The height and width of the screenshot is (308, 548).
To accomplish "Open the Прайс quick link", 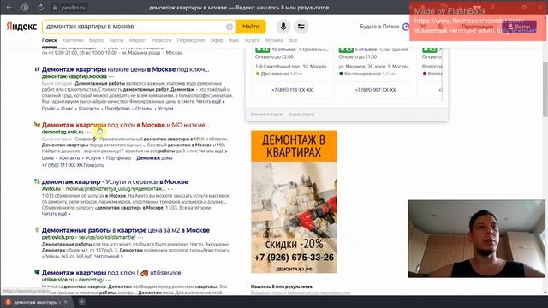I will click(x=48, y=109).
